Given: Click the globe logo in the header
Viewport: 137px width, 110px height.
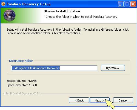Looking at the screenshot, I should point(9,15).
